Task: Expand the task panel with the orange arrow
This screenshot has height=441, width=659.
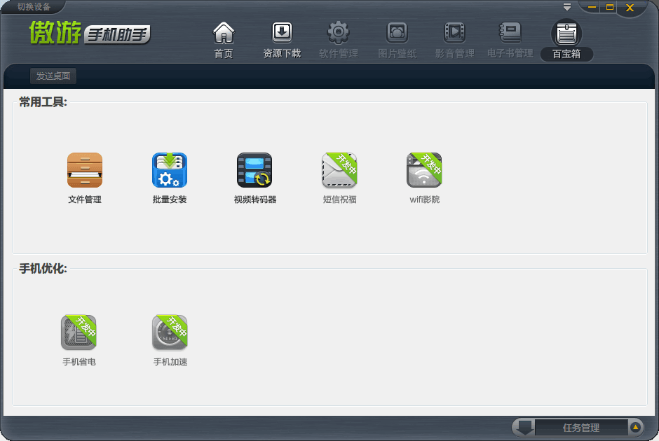Action: (x=635, y=428)
